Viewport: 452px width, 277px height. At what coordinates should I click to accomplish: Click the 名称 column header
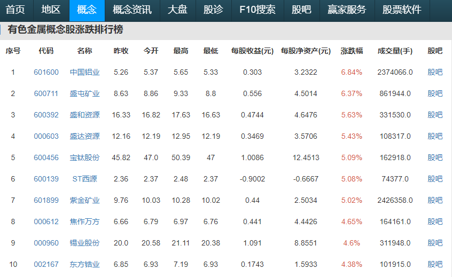85,51
